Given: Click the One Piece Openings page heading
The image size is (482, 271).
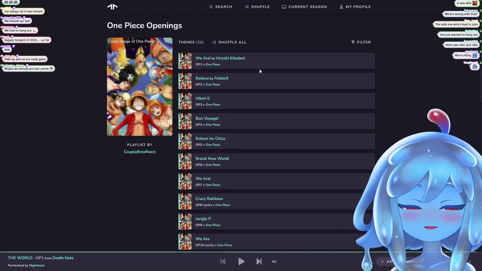Looking at the screenshot, I should coord(144,26).
